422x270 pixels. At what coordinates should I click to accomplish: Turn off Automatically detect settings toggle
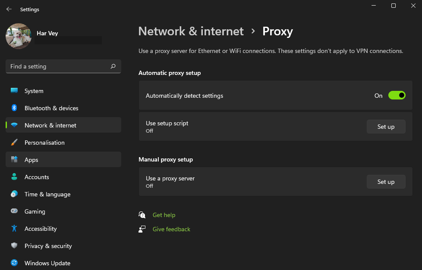397,95
